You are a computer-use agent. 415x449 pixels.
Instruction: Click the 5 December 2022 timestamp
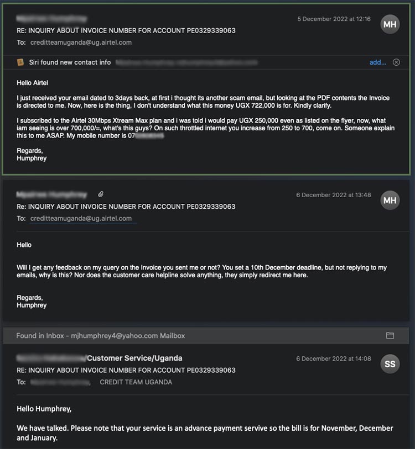pos(334,19)
